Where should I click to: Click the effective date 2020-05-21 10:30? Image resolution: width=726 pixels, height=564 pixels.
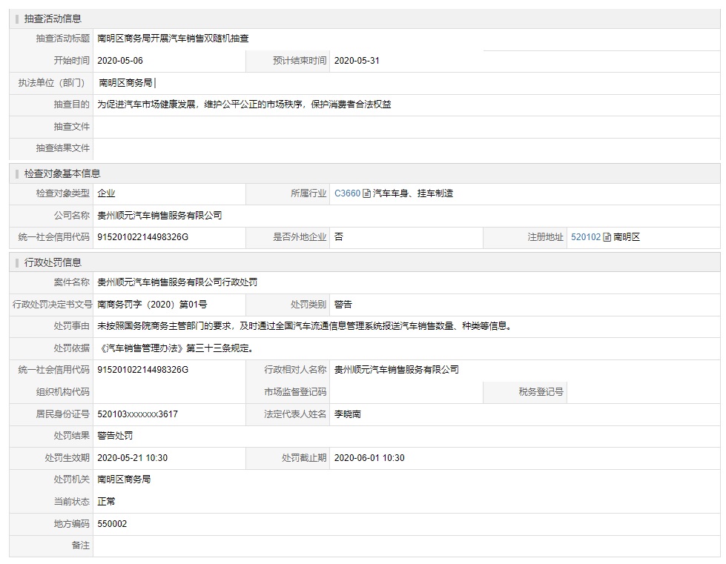point(133,458)
